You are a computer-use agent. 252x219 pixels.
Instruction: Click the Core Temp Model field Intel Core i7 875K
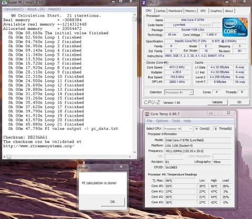tap(198, 140)
